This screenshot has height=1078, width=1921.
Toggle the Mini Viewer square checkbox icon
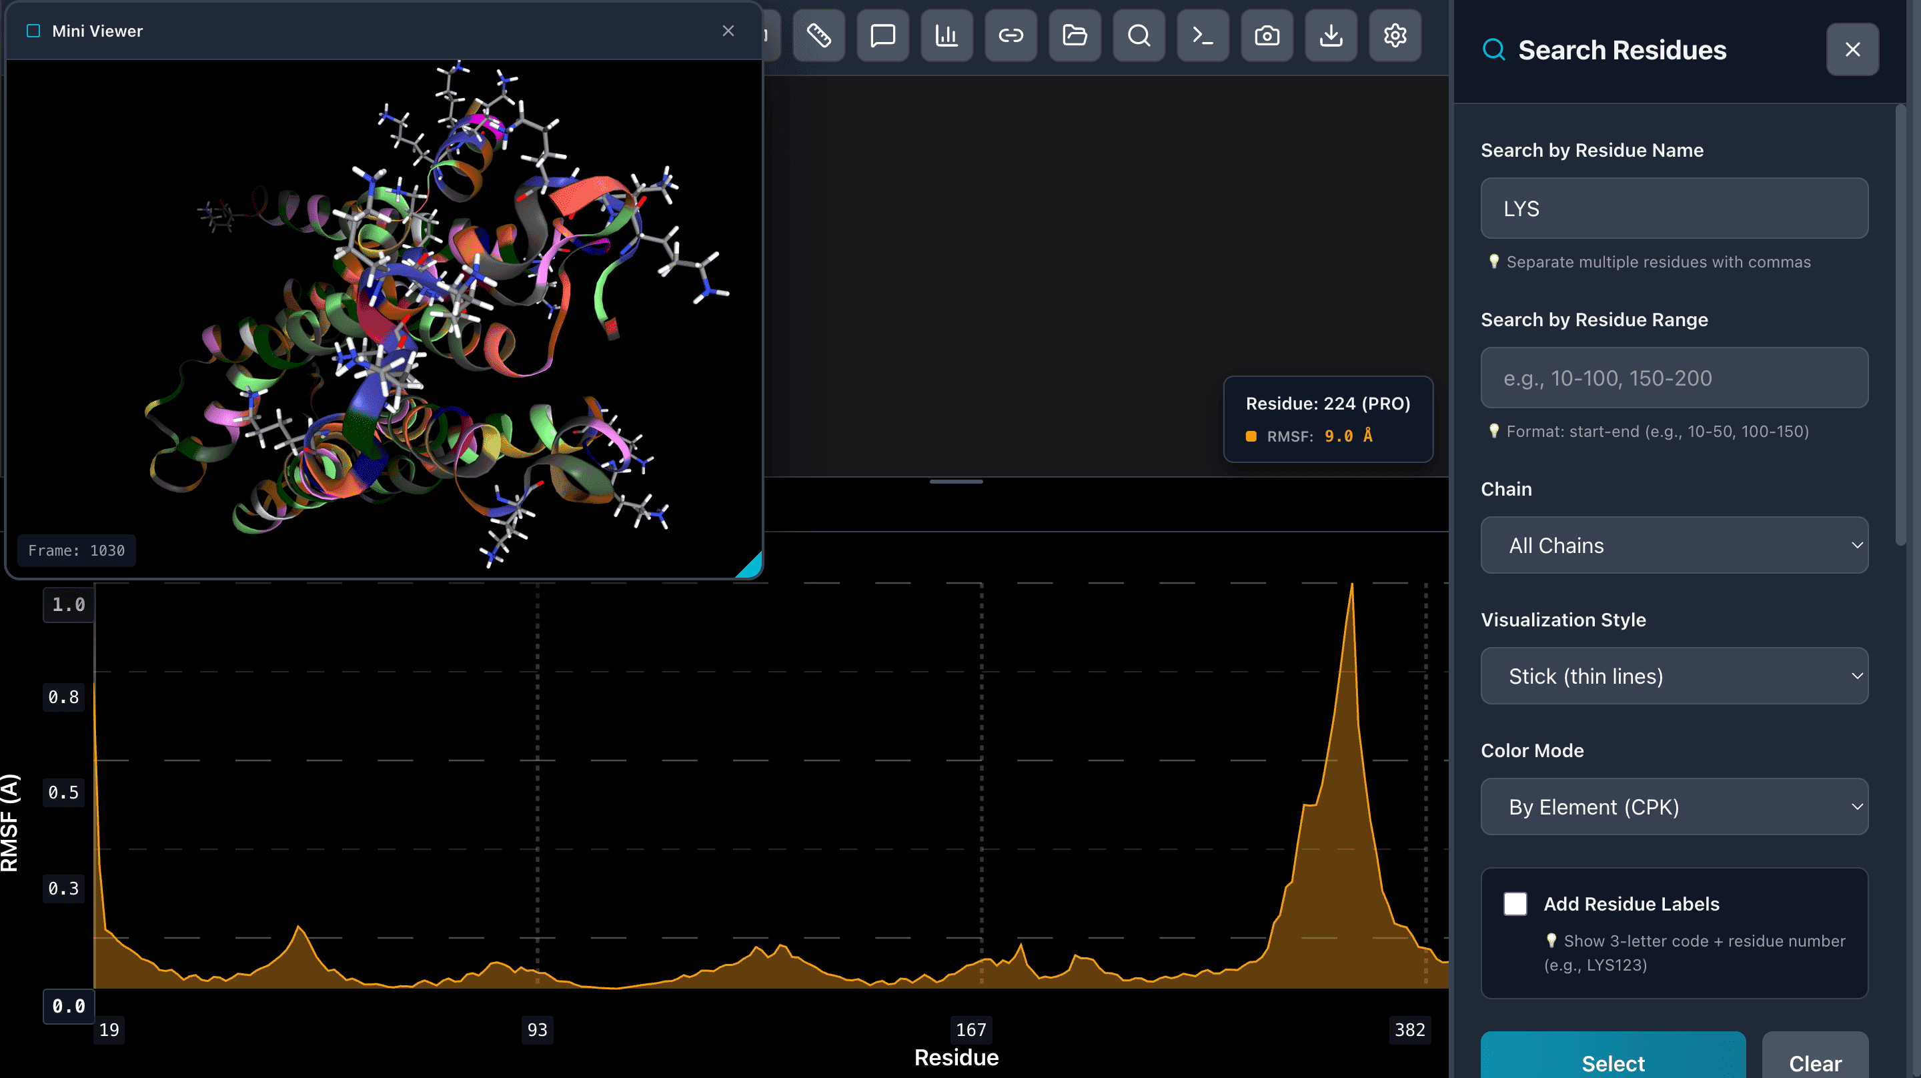(x=33, y=31)
